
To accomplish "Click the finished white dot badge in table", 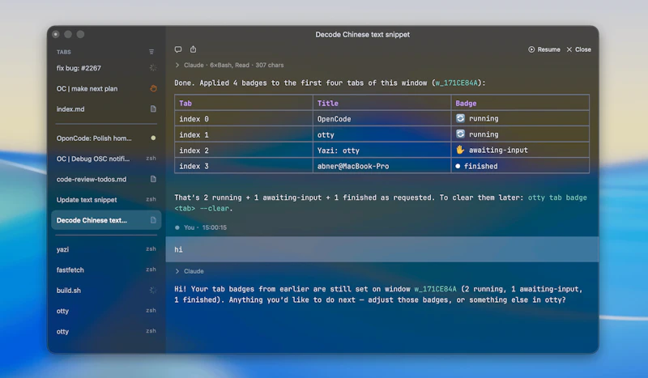I will click(458, 166).
